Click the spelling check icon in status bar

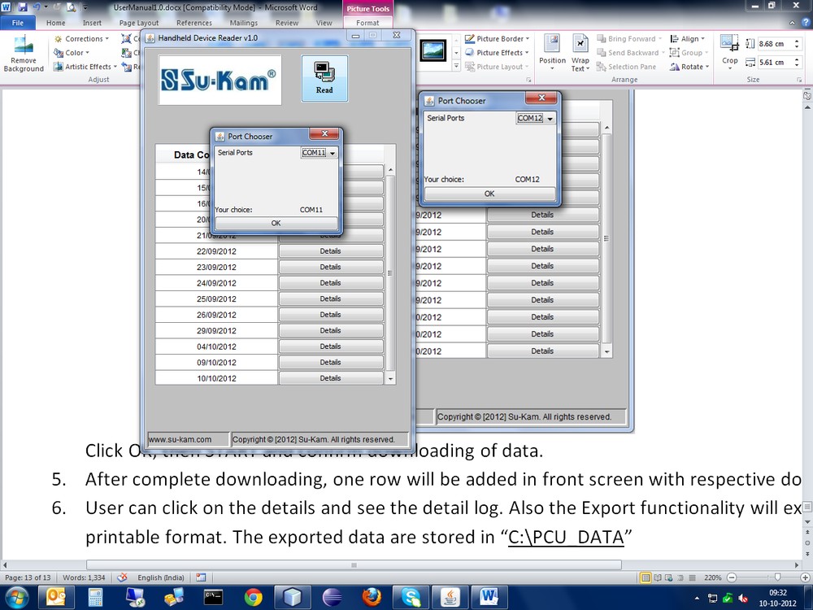point(123,577)
